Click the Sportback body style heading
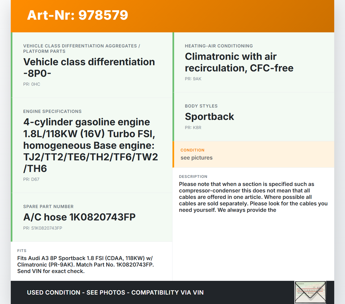Viewport: 345px width, 304px height. pyautogui.click(x=209, y=116)
